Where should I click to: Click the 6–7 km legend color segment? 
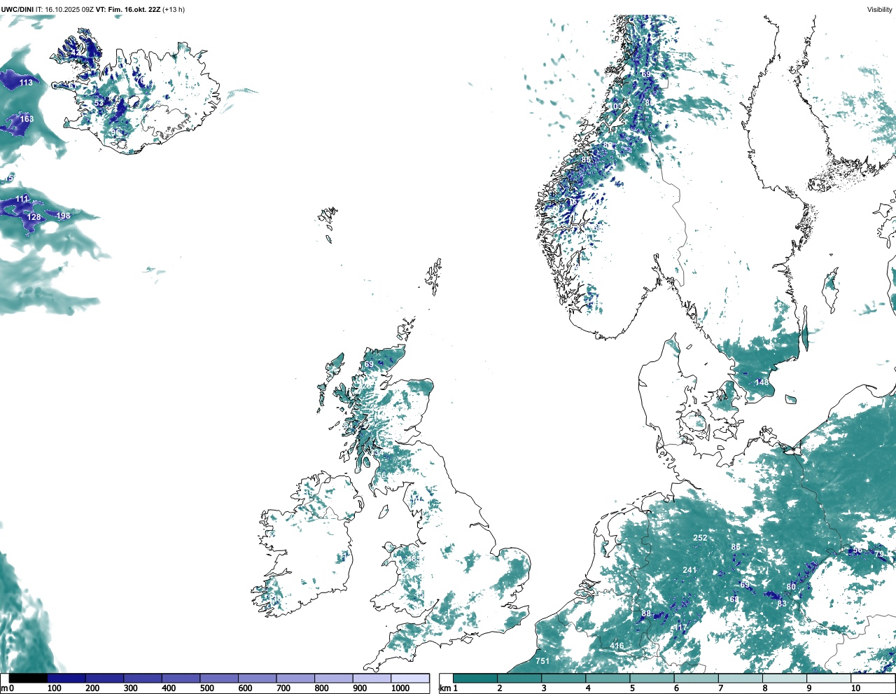click(x=696, y=678)
